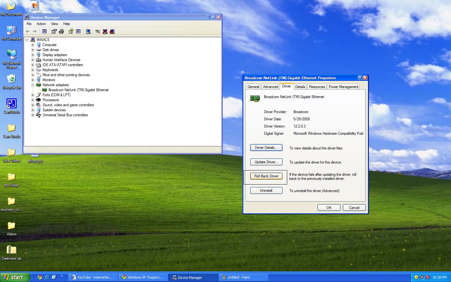Image resolution: width=451 pixels, height=282 pixels.
Task: Switch to the Power Management tab
Action: click(343, 87)
